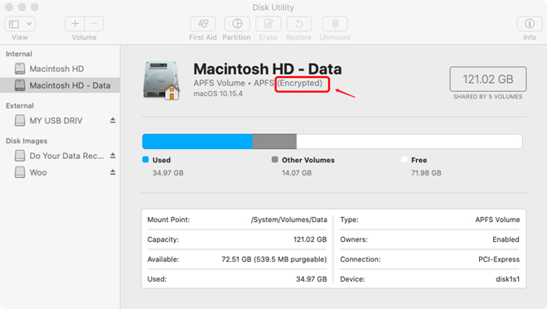Click the SHARED BY 5 VOLUMES text
547x309 pixels.
(487, 97)
